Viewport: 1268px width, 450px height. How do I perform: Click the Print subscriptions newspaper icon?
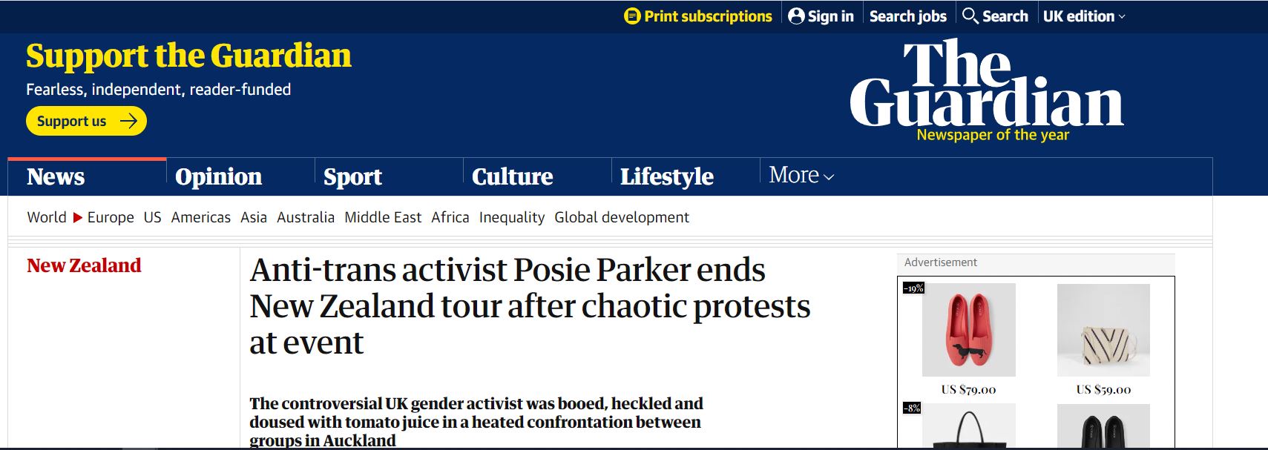coord(632,16)
